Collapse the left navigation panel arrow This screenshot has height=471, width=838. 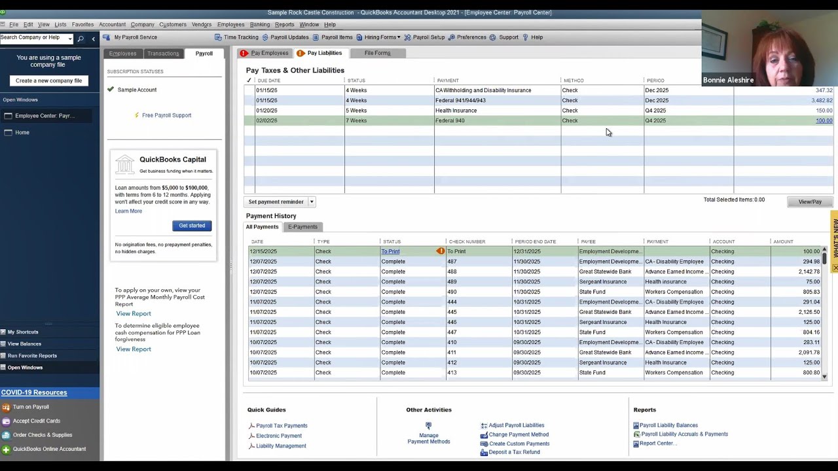tap(93, 39)
